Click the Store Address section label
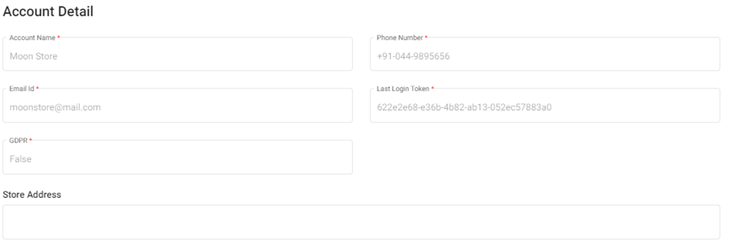Screen dimensions: 729x246 (x=32, y=194)
